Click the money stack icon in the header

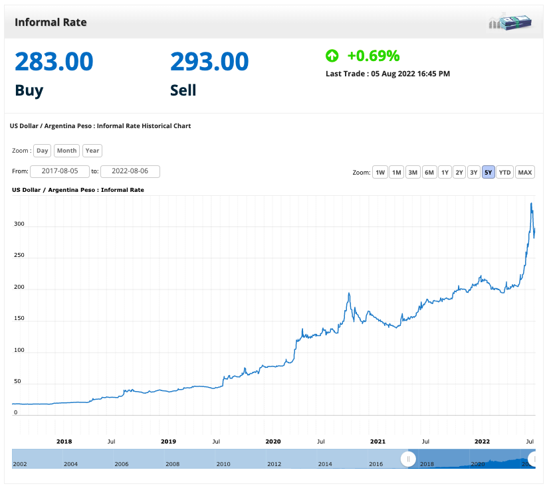tap(511, 22)
